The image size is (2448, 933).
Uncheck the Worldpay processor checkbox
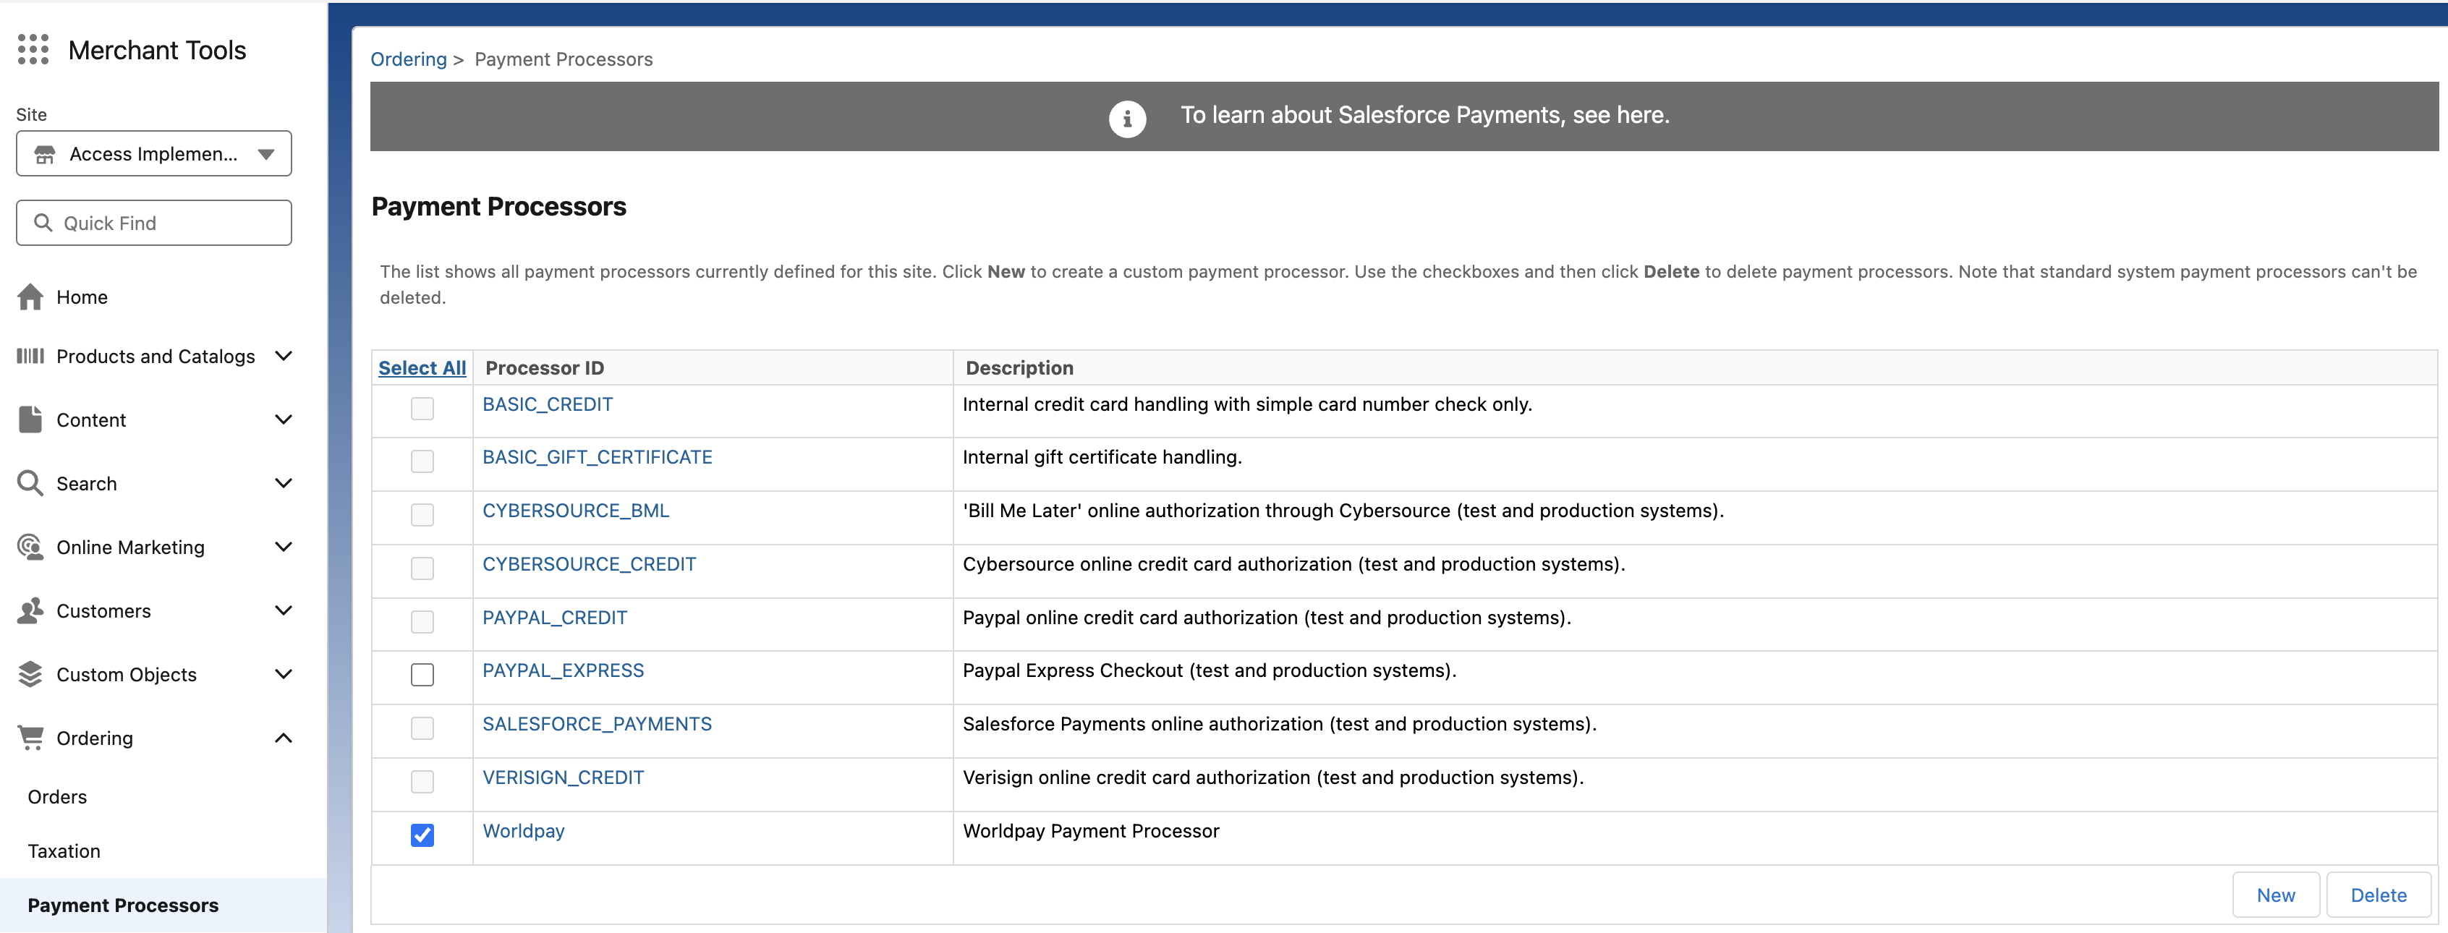(x=422, y=835)
